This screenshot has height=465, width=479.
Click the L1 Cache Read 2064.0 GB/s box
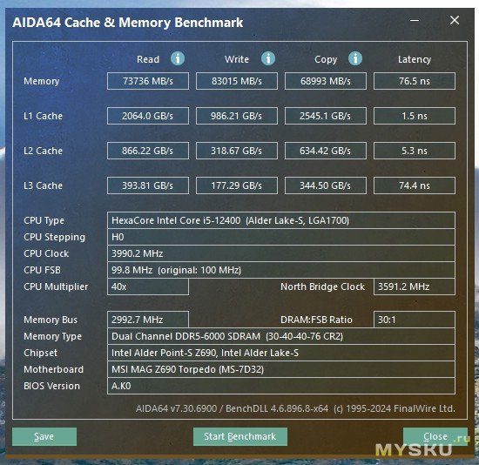point(148,116)
